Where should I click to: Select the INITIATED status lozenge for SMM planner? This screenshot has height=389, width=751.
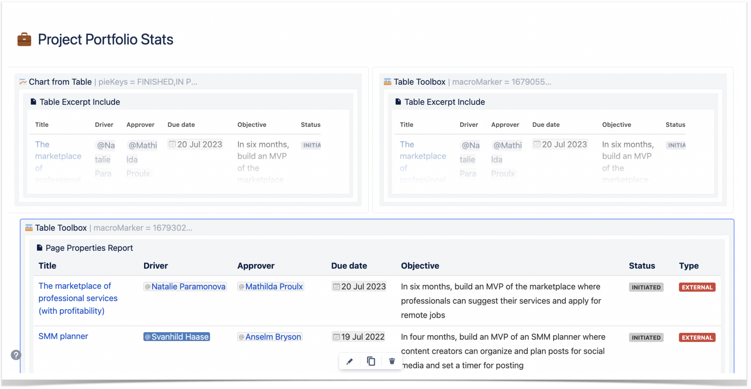[646, 337]
